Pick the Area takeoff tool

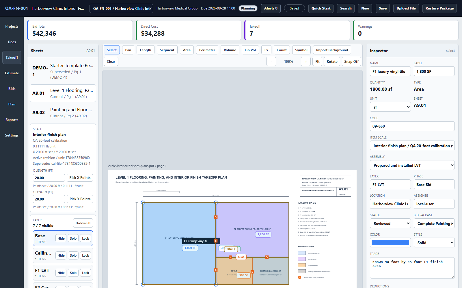(187, 50)
